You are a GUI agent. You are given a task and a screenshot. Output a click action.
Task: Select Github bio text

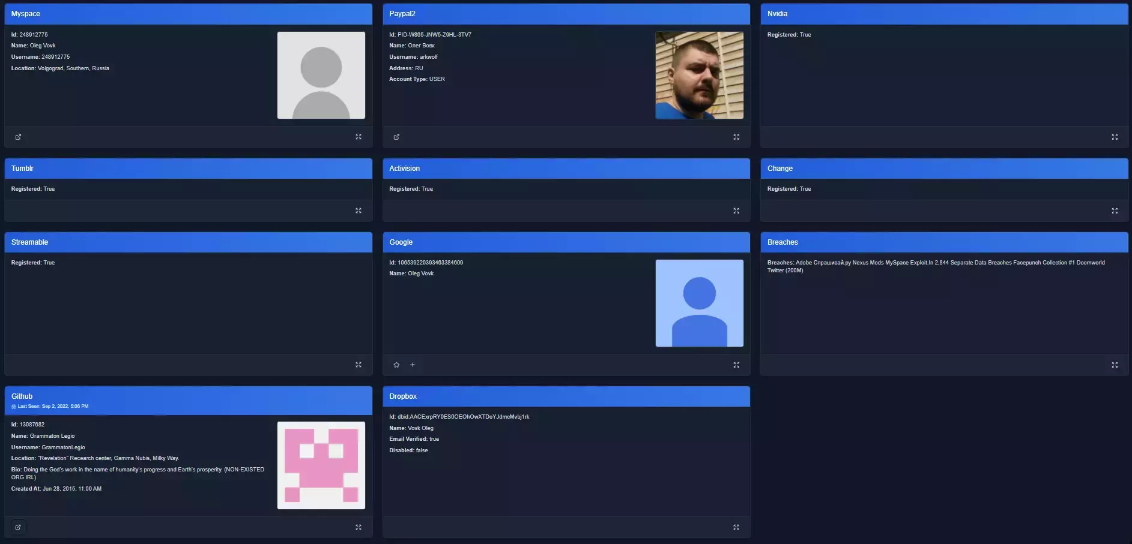[138, 473]
